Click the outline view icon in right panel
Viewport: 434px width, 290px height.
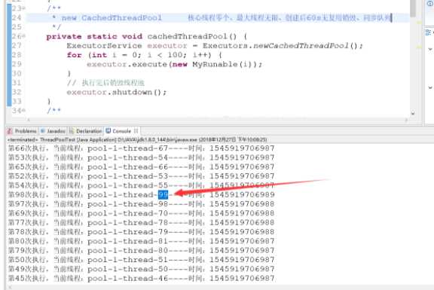tap(429, 32)
